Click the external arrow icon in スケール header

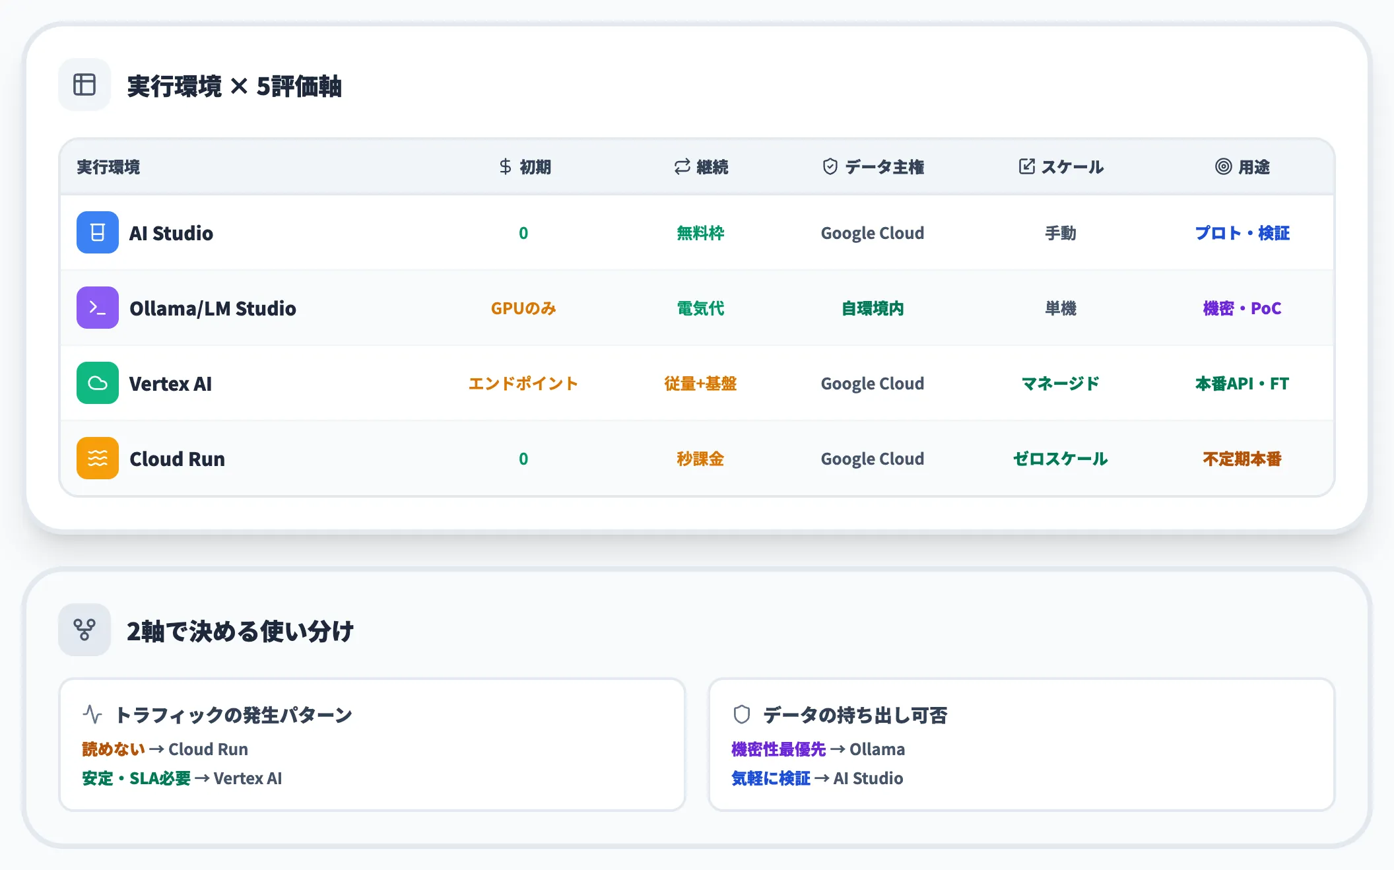[x=1026, y=167]
